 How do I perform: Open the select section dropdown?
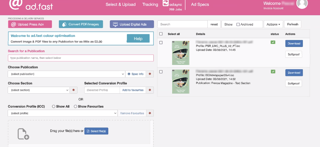(x=39, y=90)
